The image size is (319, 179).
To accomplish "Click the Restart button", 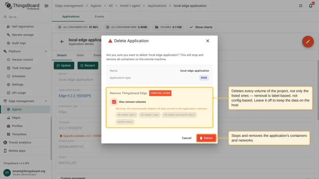I will coord(88,66).
